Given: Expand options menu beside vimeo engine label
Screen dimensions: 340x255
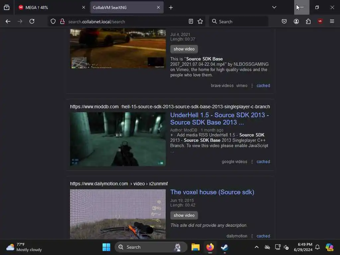Looking at the screenshot, I should click(x=252, y=86).
